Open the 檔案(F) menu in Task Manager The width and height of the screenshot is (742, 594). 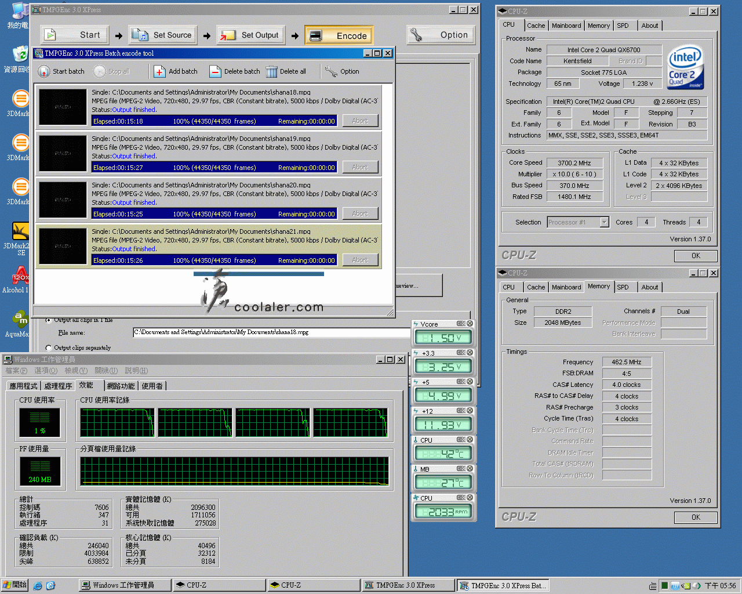pos(16,371)
